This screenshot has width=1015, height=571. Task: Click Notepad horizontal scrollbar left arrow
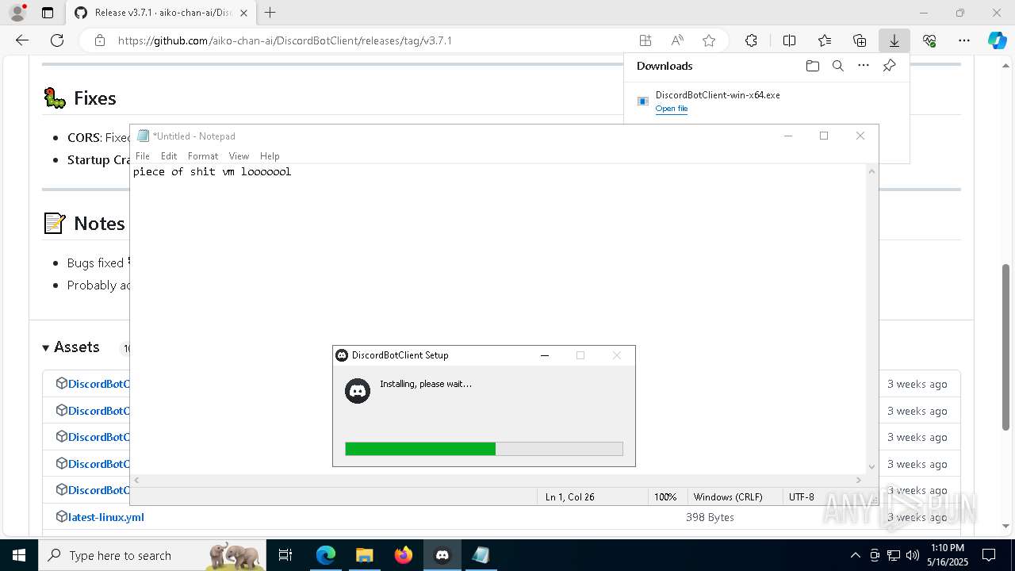pyautogui.click(x=136, y=480)
